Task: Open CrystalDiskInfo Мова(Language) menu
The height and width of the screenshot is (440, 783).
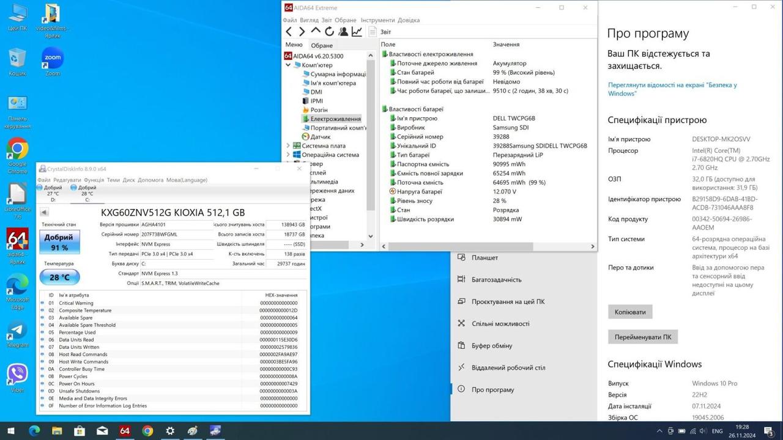Action: 187,180
